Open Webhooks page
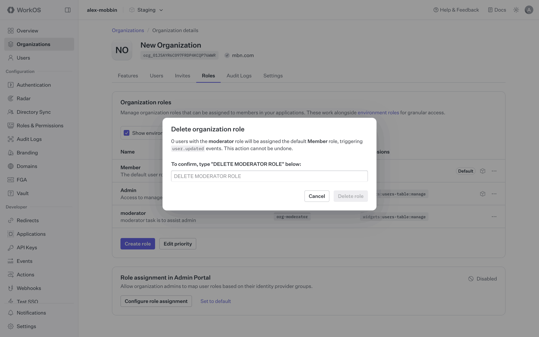The width and height of the screenshot is (539, 337). click(x=39, y=288)
